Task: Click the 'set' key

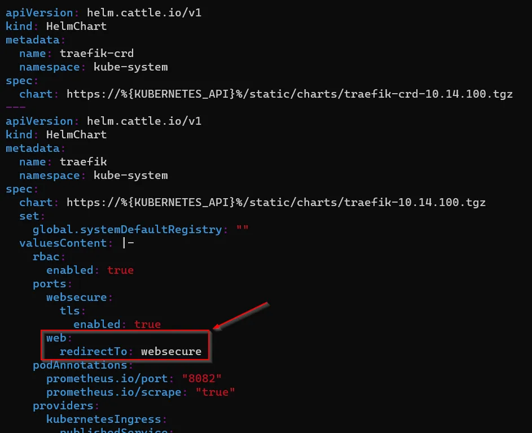Action: [29, 216]
